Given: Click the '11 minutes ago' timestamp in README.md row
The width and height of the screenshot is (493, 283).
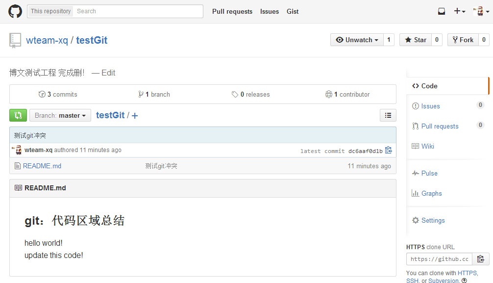Looking at the screenshot, I should click(x=369, y=166).
